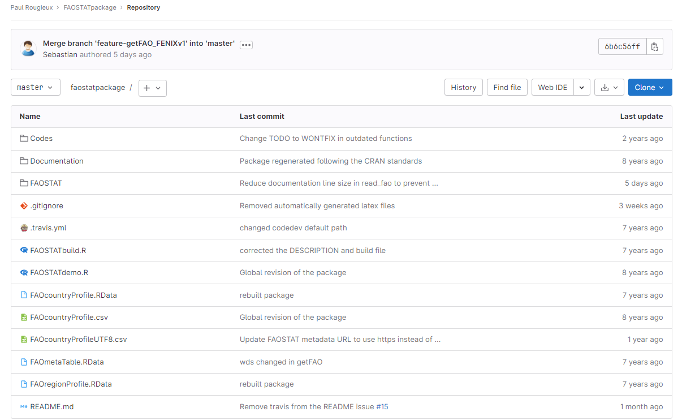Open the Clone dropdown button
Image resolution: width=682 pixels, height=420 pixels.
pos(650,88)
